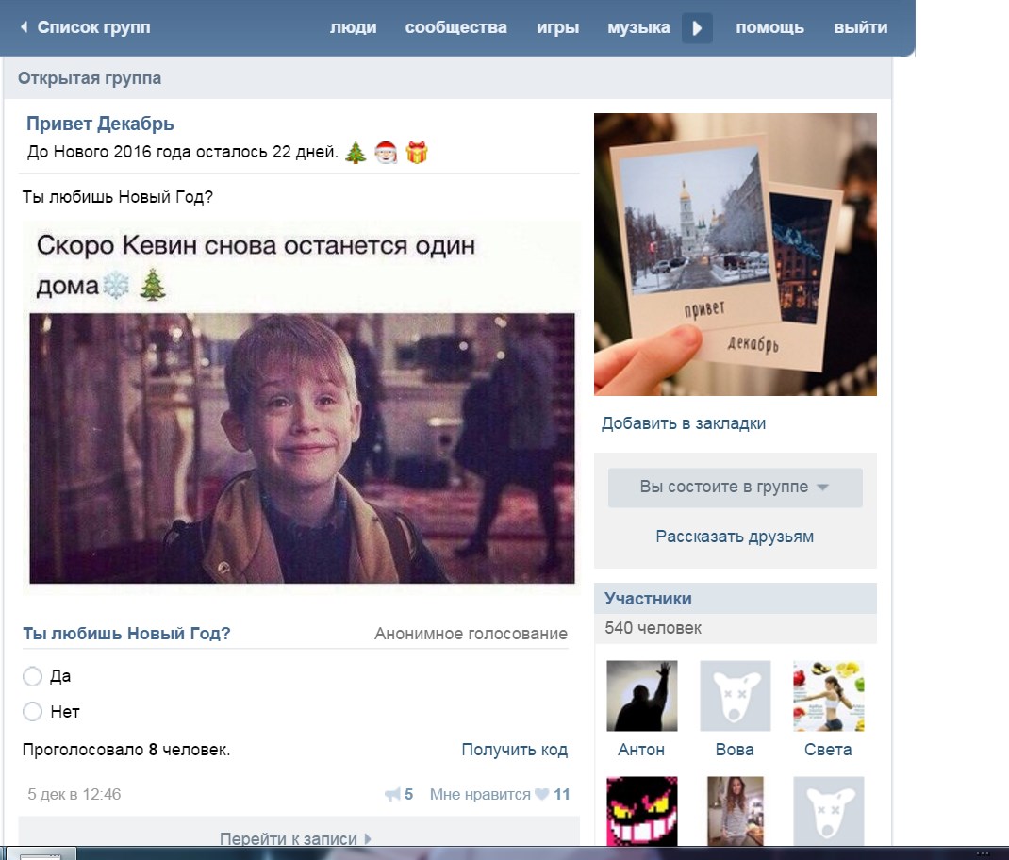Viewport: 1009px width, 860px height.
Task: Click Добавить в закладки link
Action: [684, 423]
